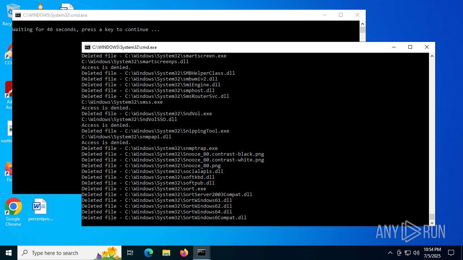Click the SortWindows61.dll deleted line
Viewport: 463px width, 260px height.
[157, 200]
